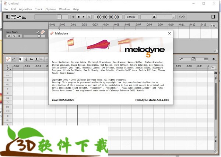221x157 pixels.
Task: Click the stop button in transport
Action: [78, 17]
